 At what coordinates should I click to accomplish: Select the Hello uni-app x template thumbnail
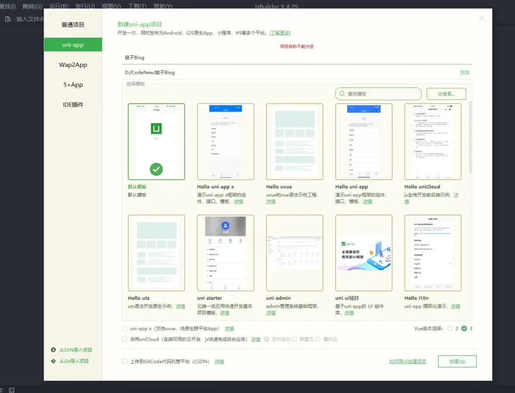pos(225,142)
